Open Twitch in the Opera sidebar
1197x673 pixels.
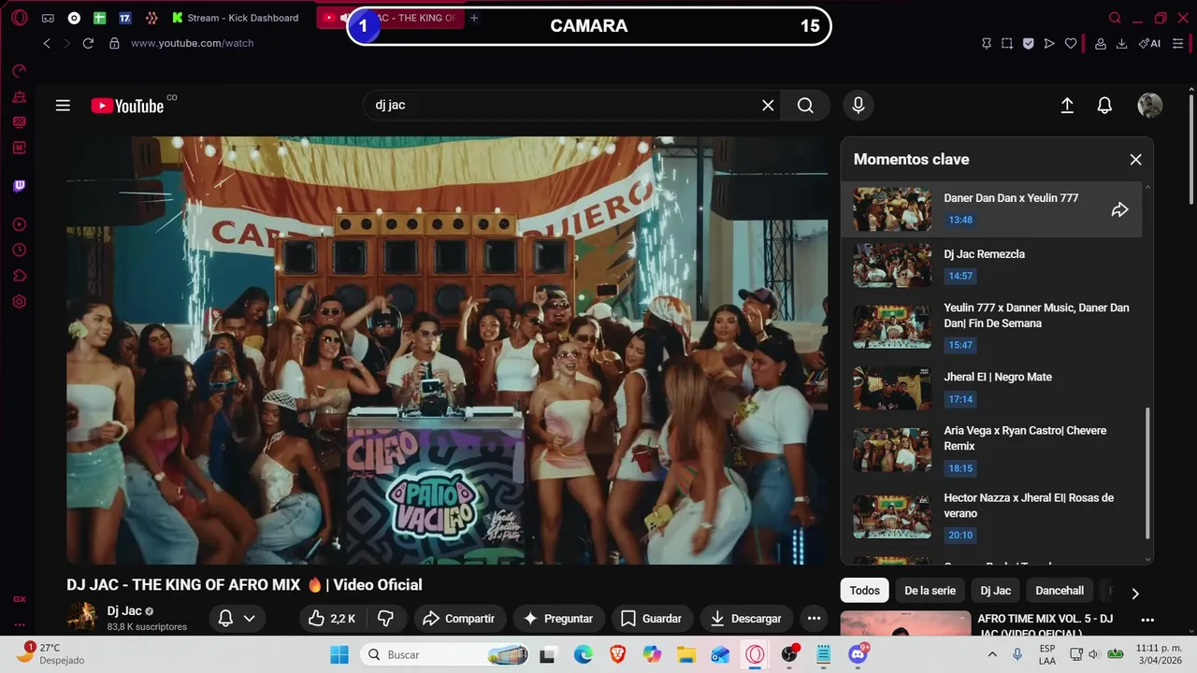point(19,186)
